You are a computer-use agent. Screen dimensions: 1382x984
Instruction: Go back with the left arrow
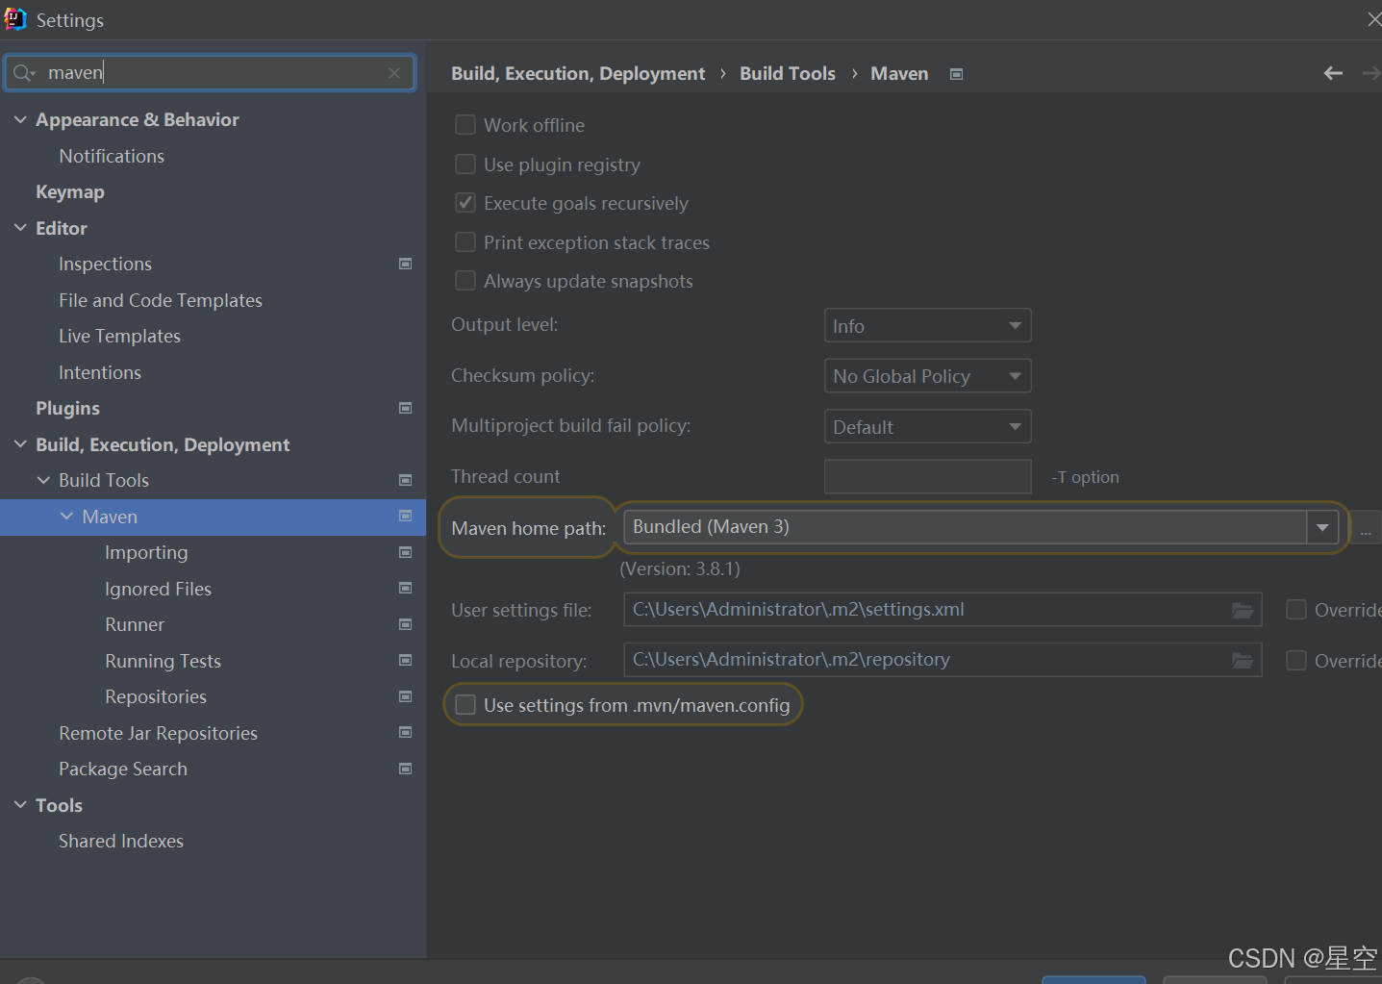coord(1333,73)
